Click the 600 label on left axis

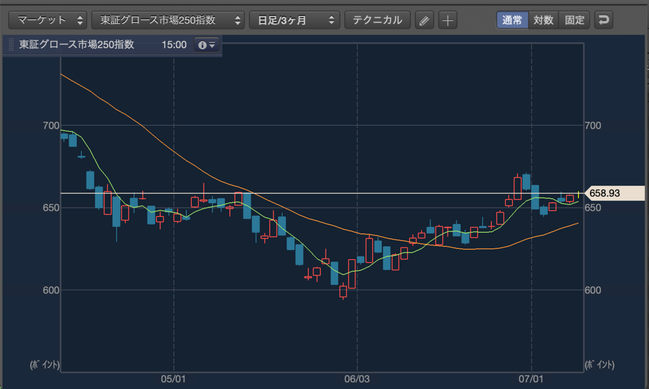pos(51,290)
